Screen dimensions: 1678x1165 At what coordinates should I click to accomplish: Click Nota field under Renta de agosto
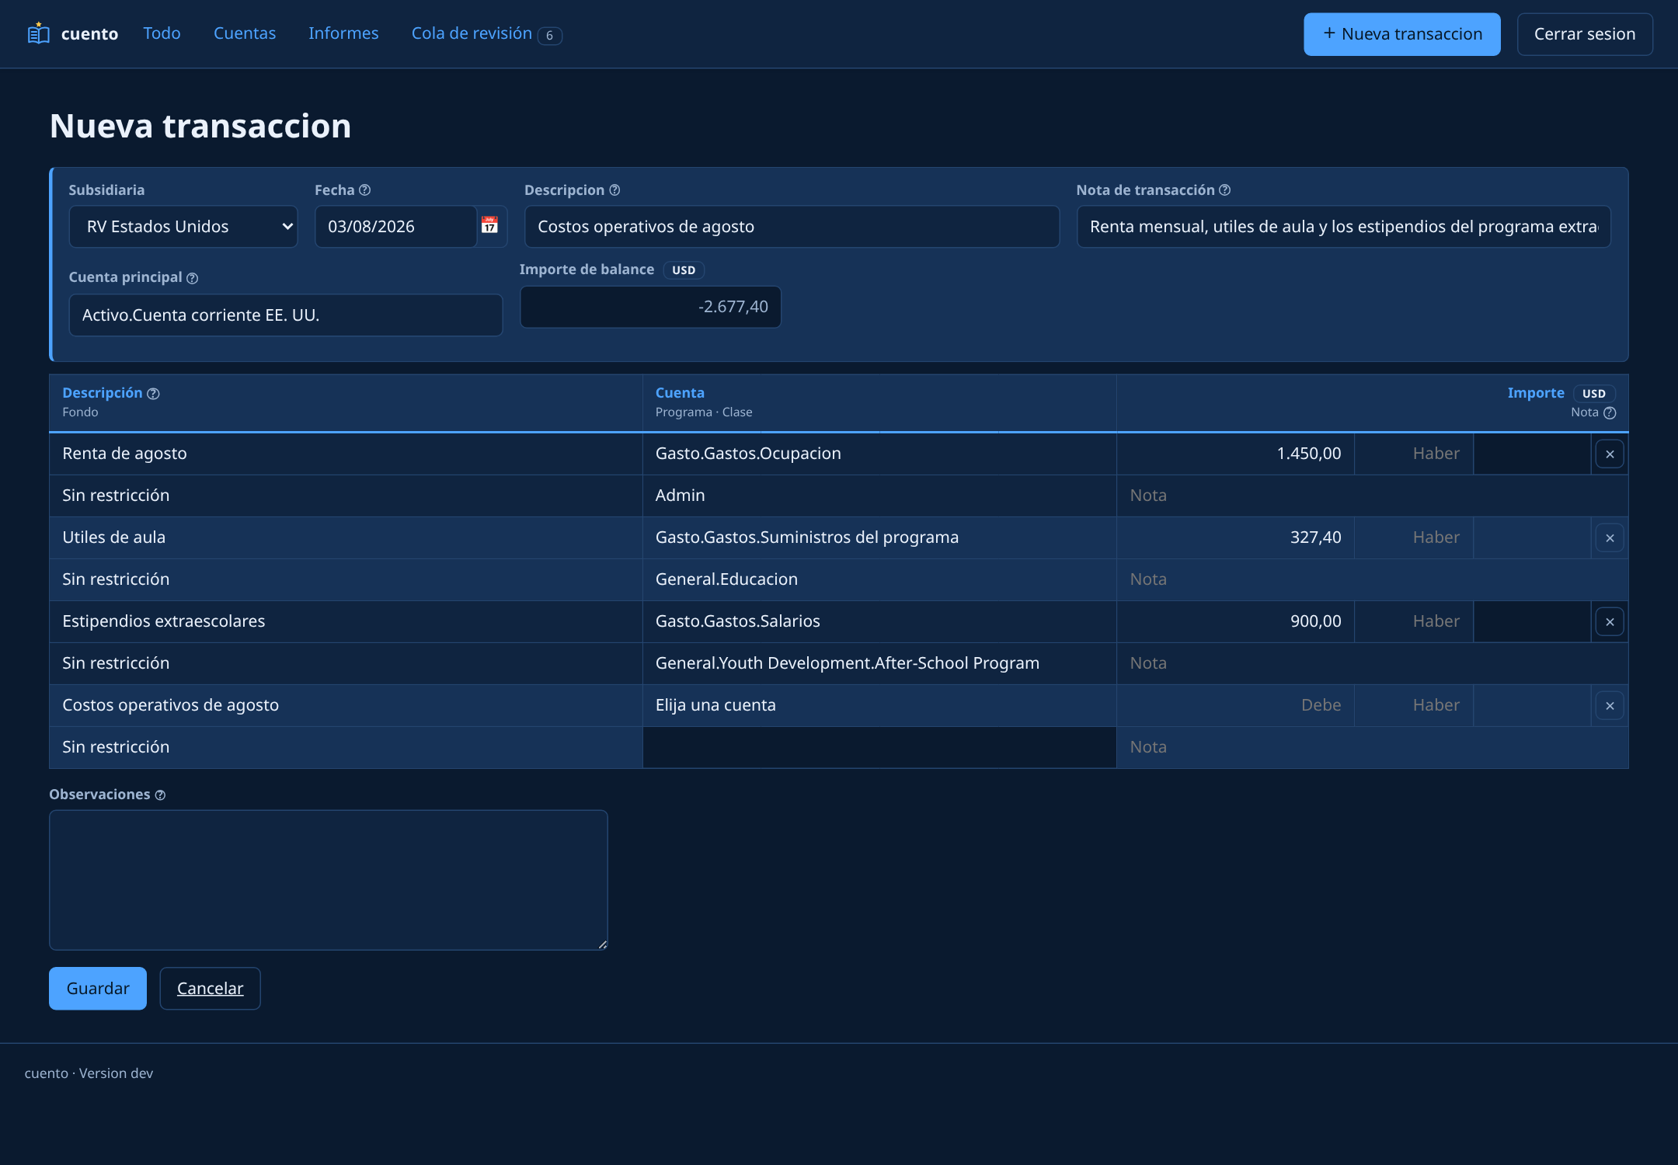(1372, 496)
